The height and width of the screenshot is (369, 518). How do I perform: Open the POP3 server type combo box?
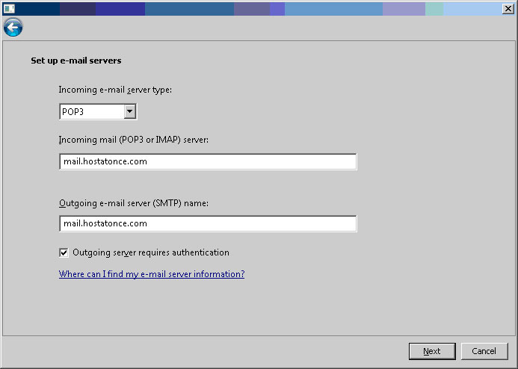(91, 111)
